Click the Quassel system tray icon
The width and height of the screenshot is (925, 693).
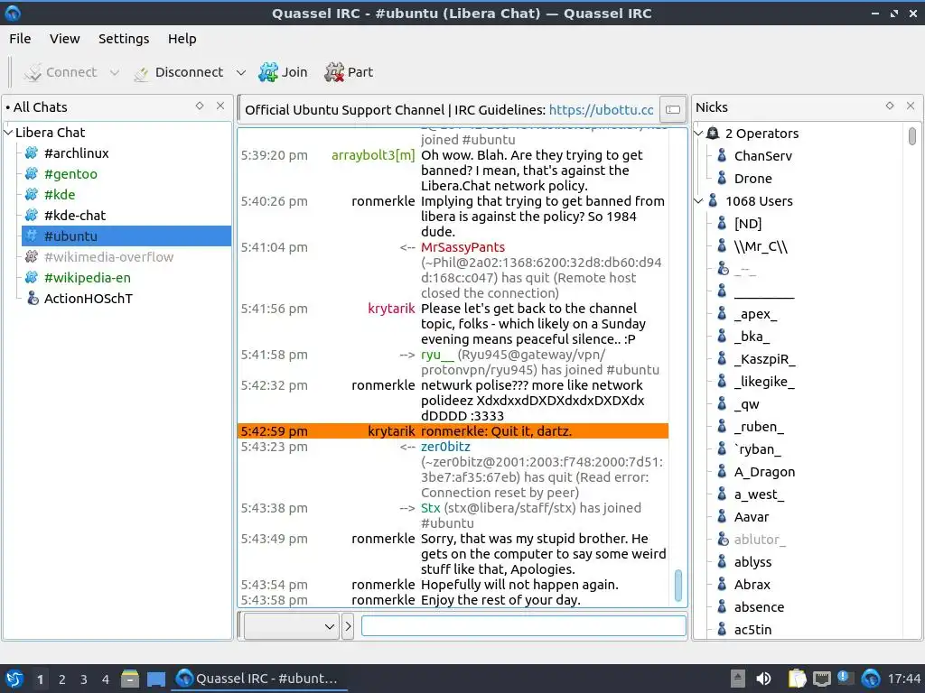[870, 679]
